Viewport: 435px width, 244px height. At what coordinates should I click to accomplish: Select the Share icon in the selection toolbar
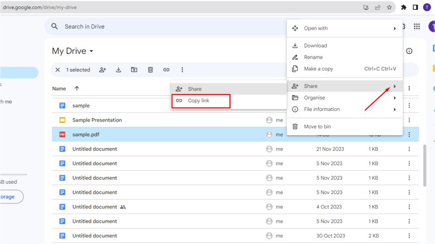tap(102, 69)
